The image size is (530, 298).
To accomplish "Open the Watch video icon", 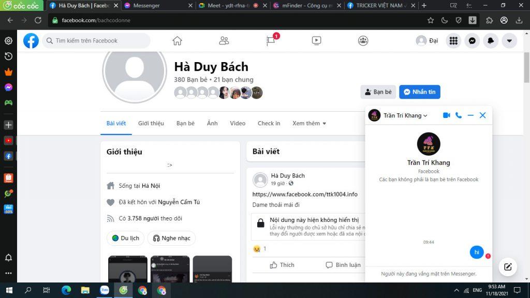I will point(317,41).
